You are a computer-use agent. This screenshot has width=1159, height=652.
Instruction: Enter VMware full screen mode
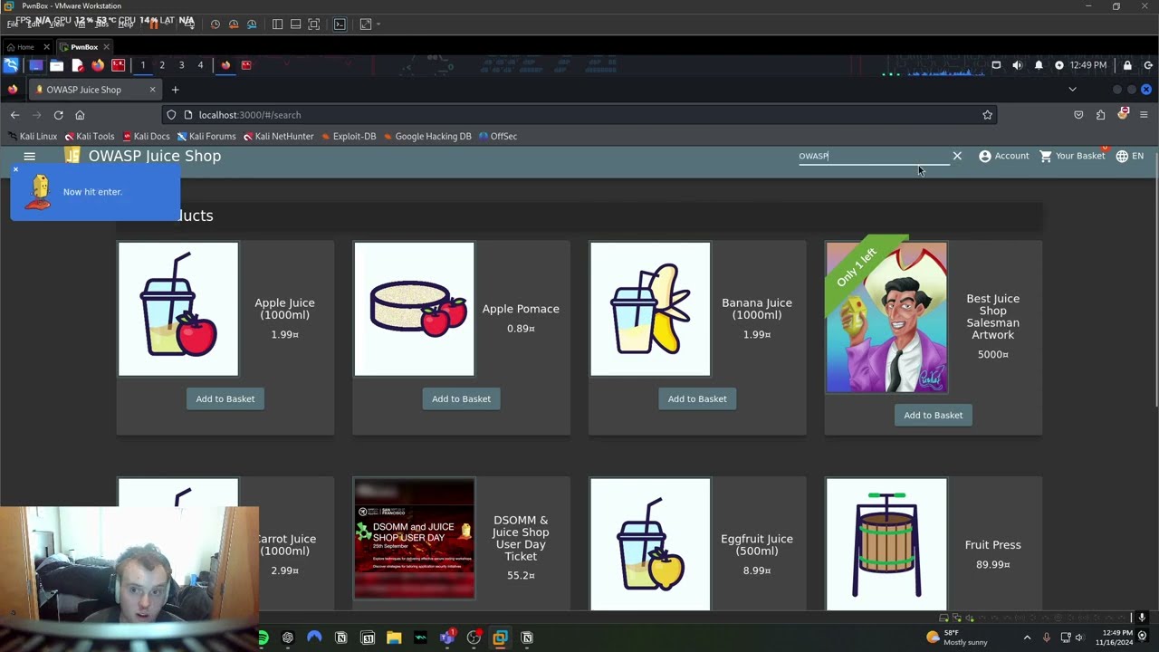[x=313, y=24]
